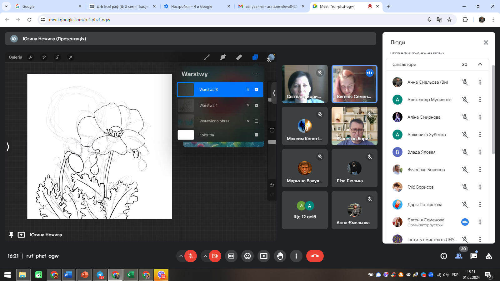Open options menu for Анна Ємельова (Ви)
The width and height of the screenshot is (500, 281).
(480, 82)
